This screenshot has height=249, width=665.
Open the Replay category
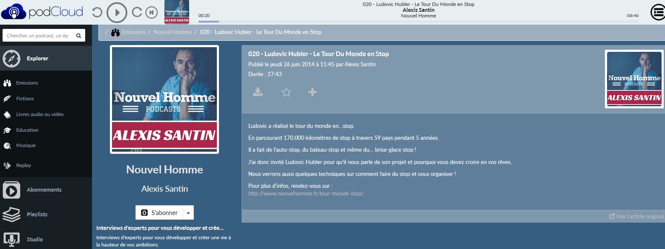(23, 165)
